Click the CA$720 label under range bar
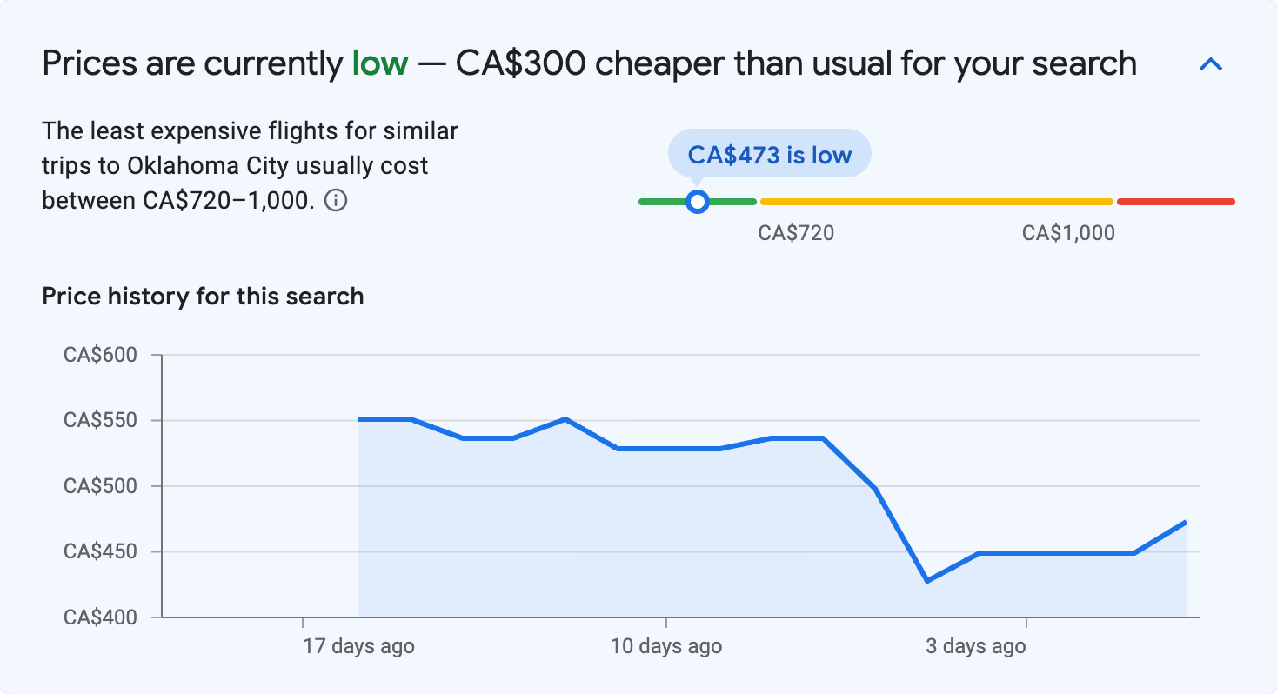The image size is (1277, 694). coord(796,233)
